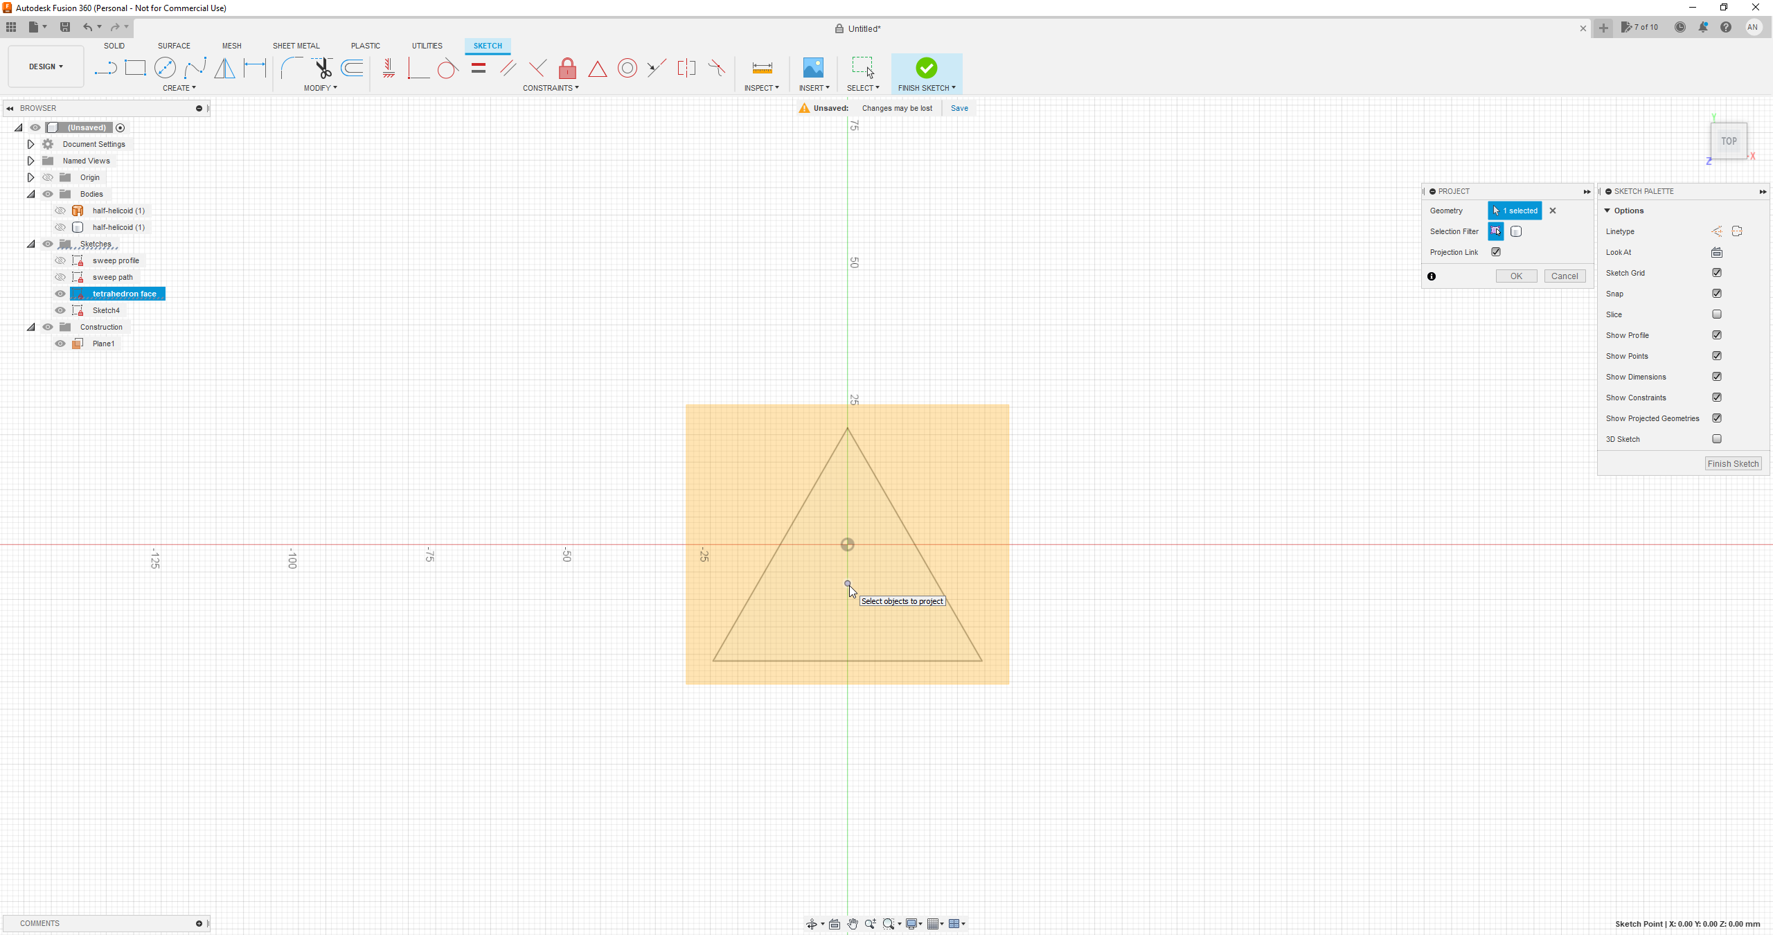Switch to the SURFACE tab
Screen dimensions: 1773x935
(174, 46)
